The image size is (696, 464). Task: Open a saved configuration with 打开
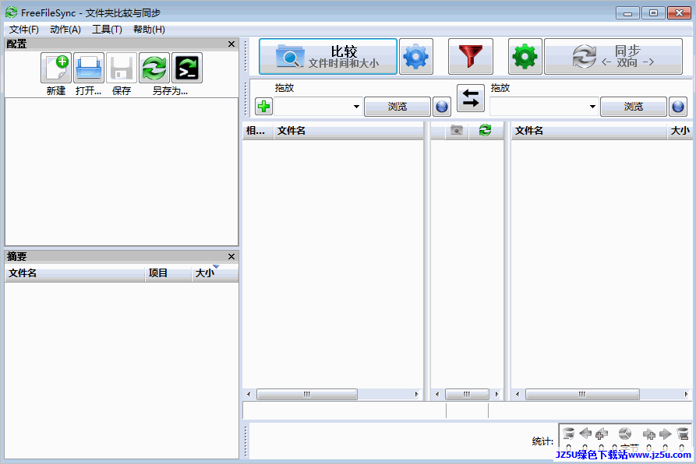(x=89, y=69)
